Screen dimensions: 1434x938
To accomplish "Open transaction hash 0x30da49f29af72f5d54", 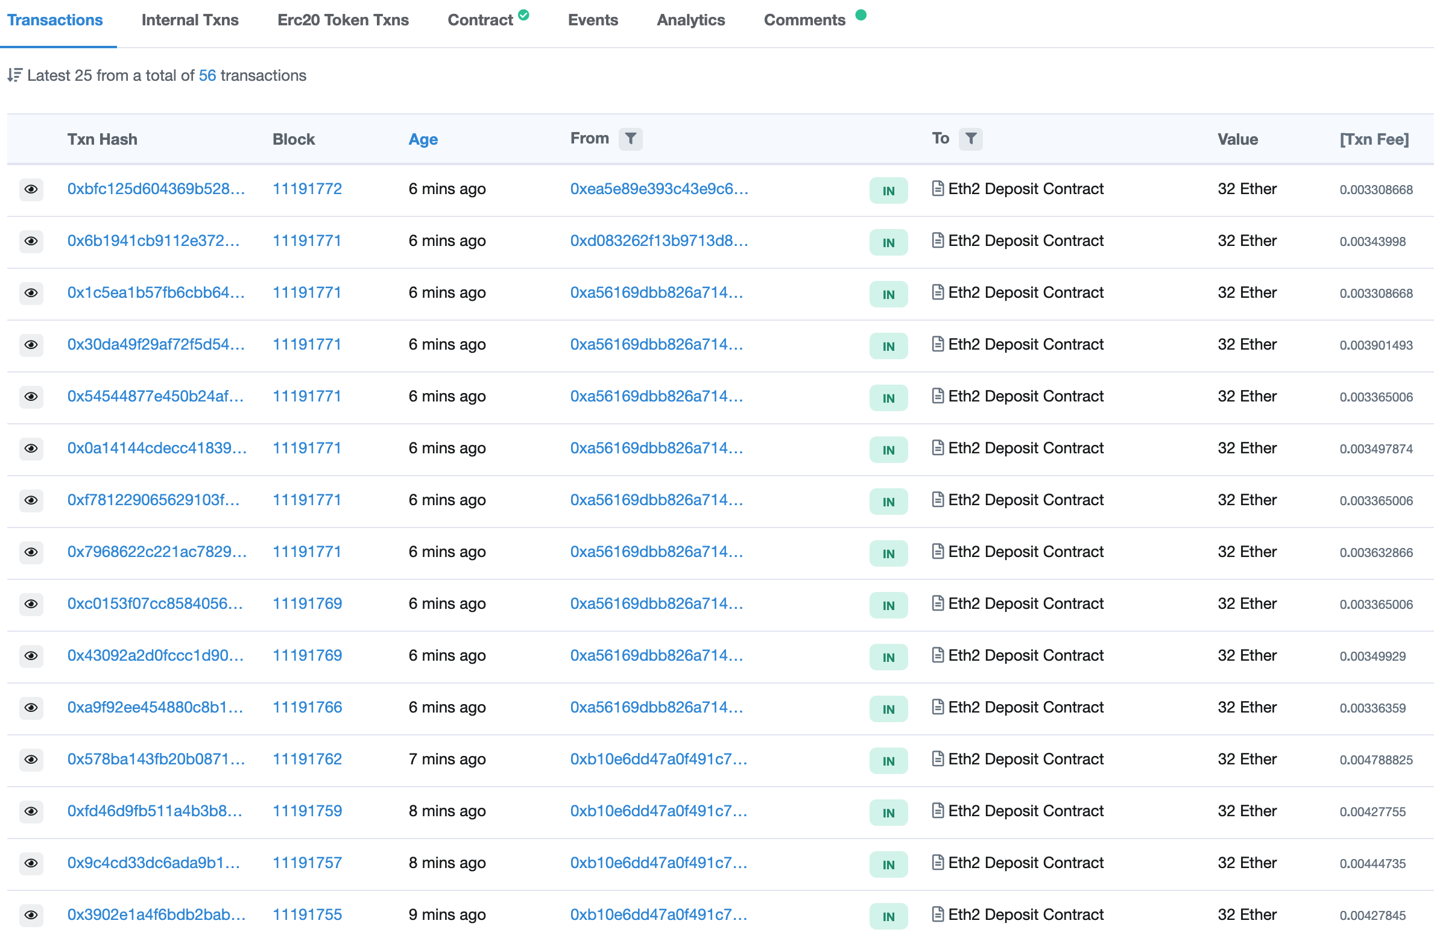I will tap(156, 344).
